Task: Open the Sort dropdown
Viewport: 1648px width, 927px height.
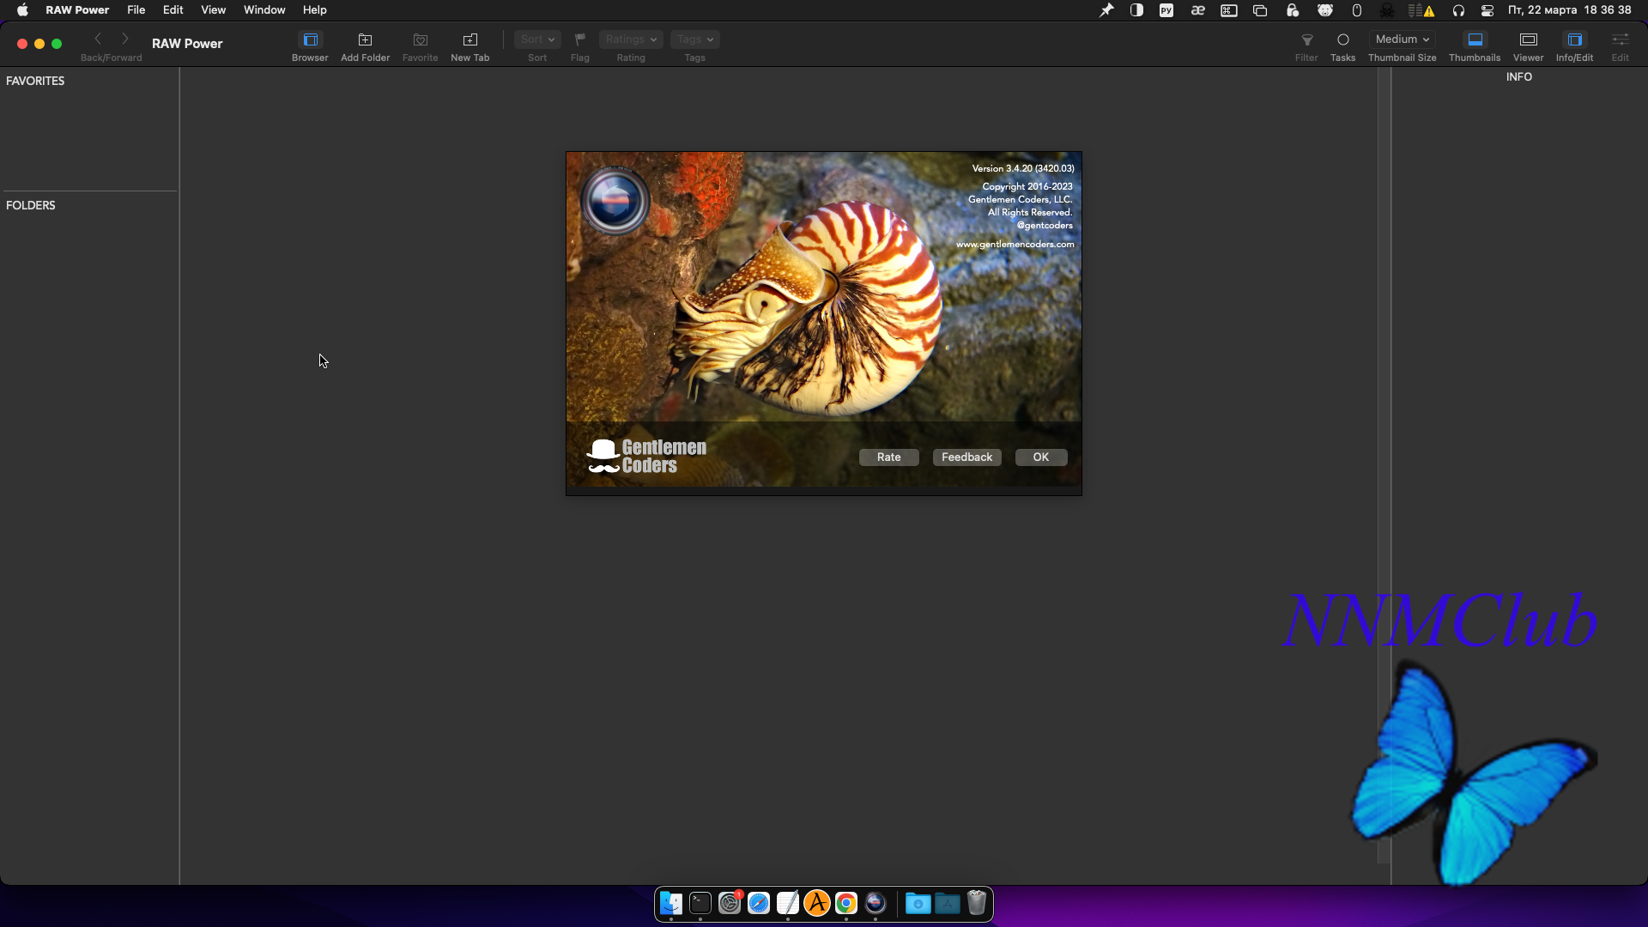Action: pyautogui.click(x=537, y=39)
